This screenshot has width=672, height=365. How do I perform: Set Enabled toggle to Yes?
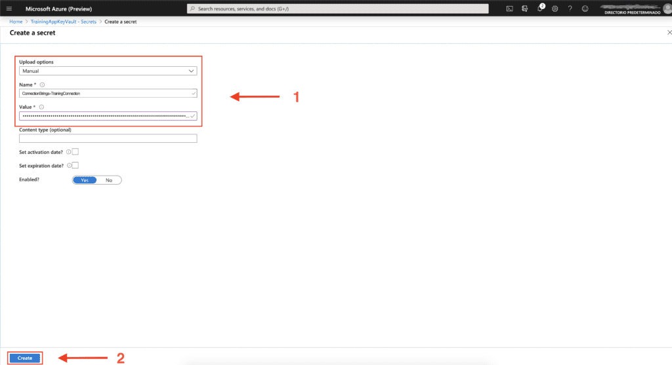pyautogui.click(x=85, y=180)
